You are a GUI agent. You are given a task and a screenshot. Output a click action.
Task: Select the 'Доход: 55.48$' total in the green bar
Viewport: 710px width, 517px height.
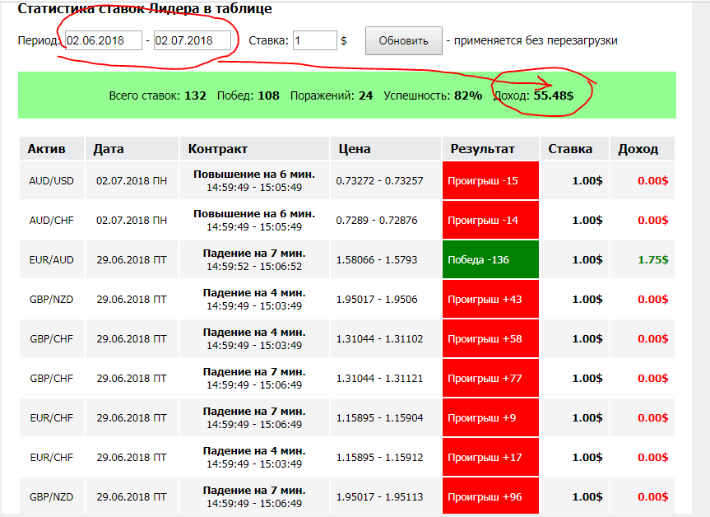pos(533,95)
